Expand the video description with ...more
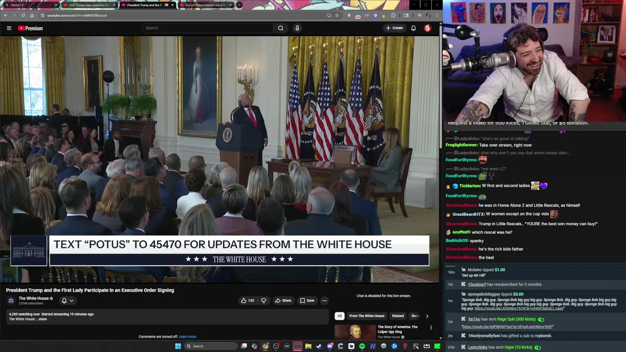Image resolution: width=626 pixels, height=352 pixels. (x=42, y=319)
